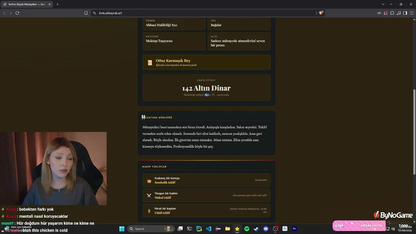The height and width of the screenshot is (234, 416).
Task: Open the Kategori Mektup Taşıyıcısı card
Action: (174, 41)
